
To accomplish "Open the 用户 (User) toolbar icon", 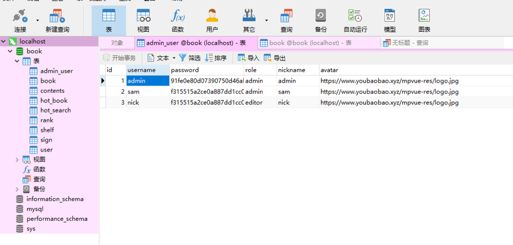I will [212, 21].
